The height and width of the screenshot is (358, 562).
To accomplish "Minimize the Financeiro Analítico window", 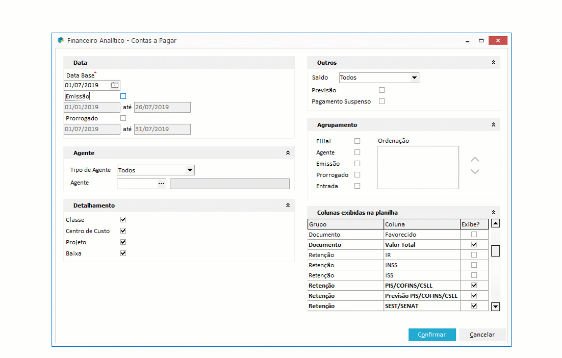I will 467,41.
